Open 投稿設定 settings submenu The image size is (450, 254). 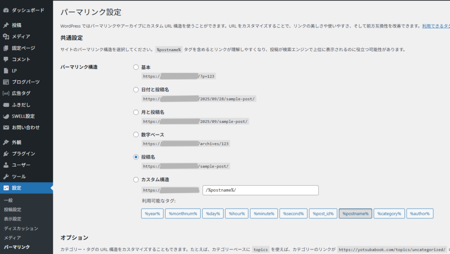tap(12, 210)
